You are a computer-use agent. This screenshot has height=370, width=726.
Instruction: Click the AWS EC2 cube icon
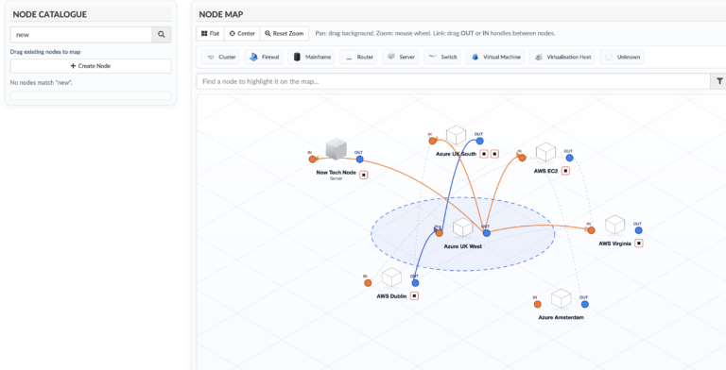(545, 152)
